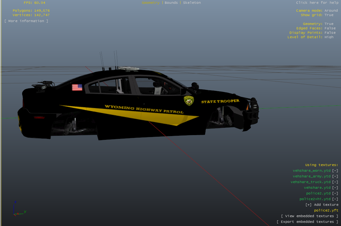The image size is (341, 226).
Task: Expand the More information panel
Action: click(26, 21)
